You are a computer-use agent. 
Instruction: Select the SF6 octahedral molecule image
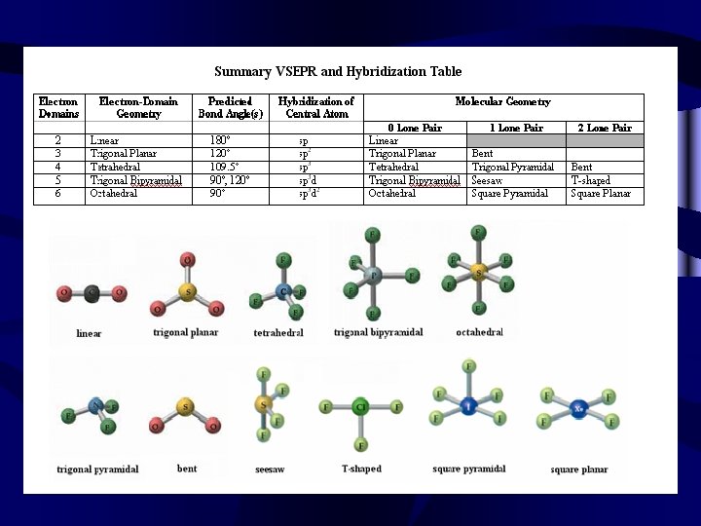(478, 271)
